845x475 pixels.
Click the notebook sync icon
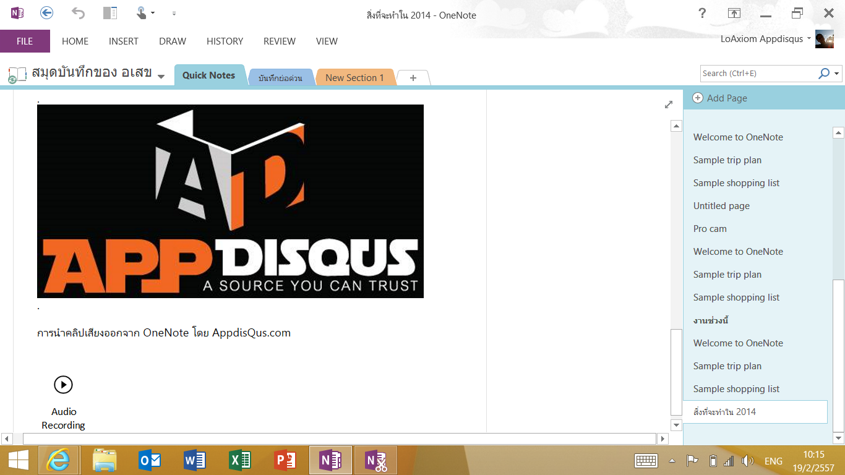click(x=17, y=75)
